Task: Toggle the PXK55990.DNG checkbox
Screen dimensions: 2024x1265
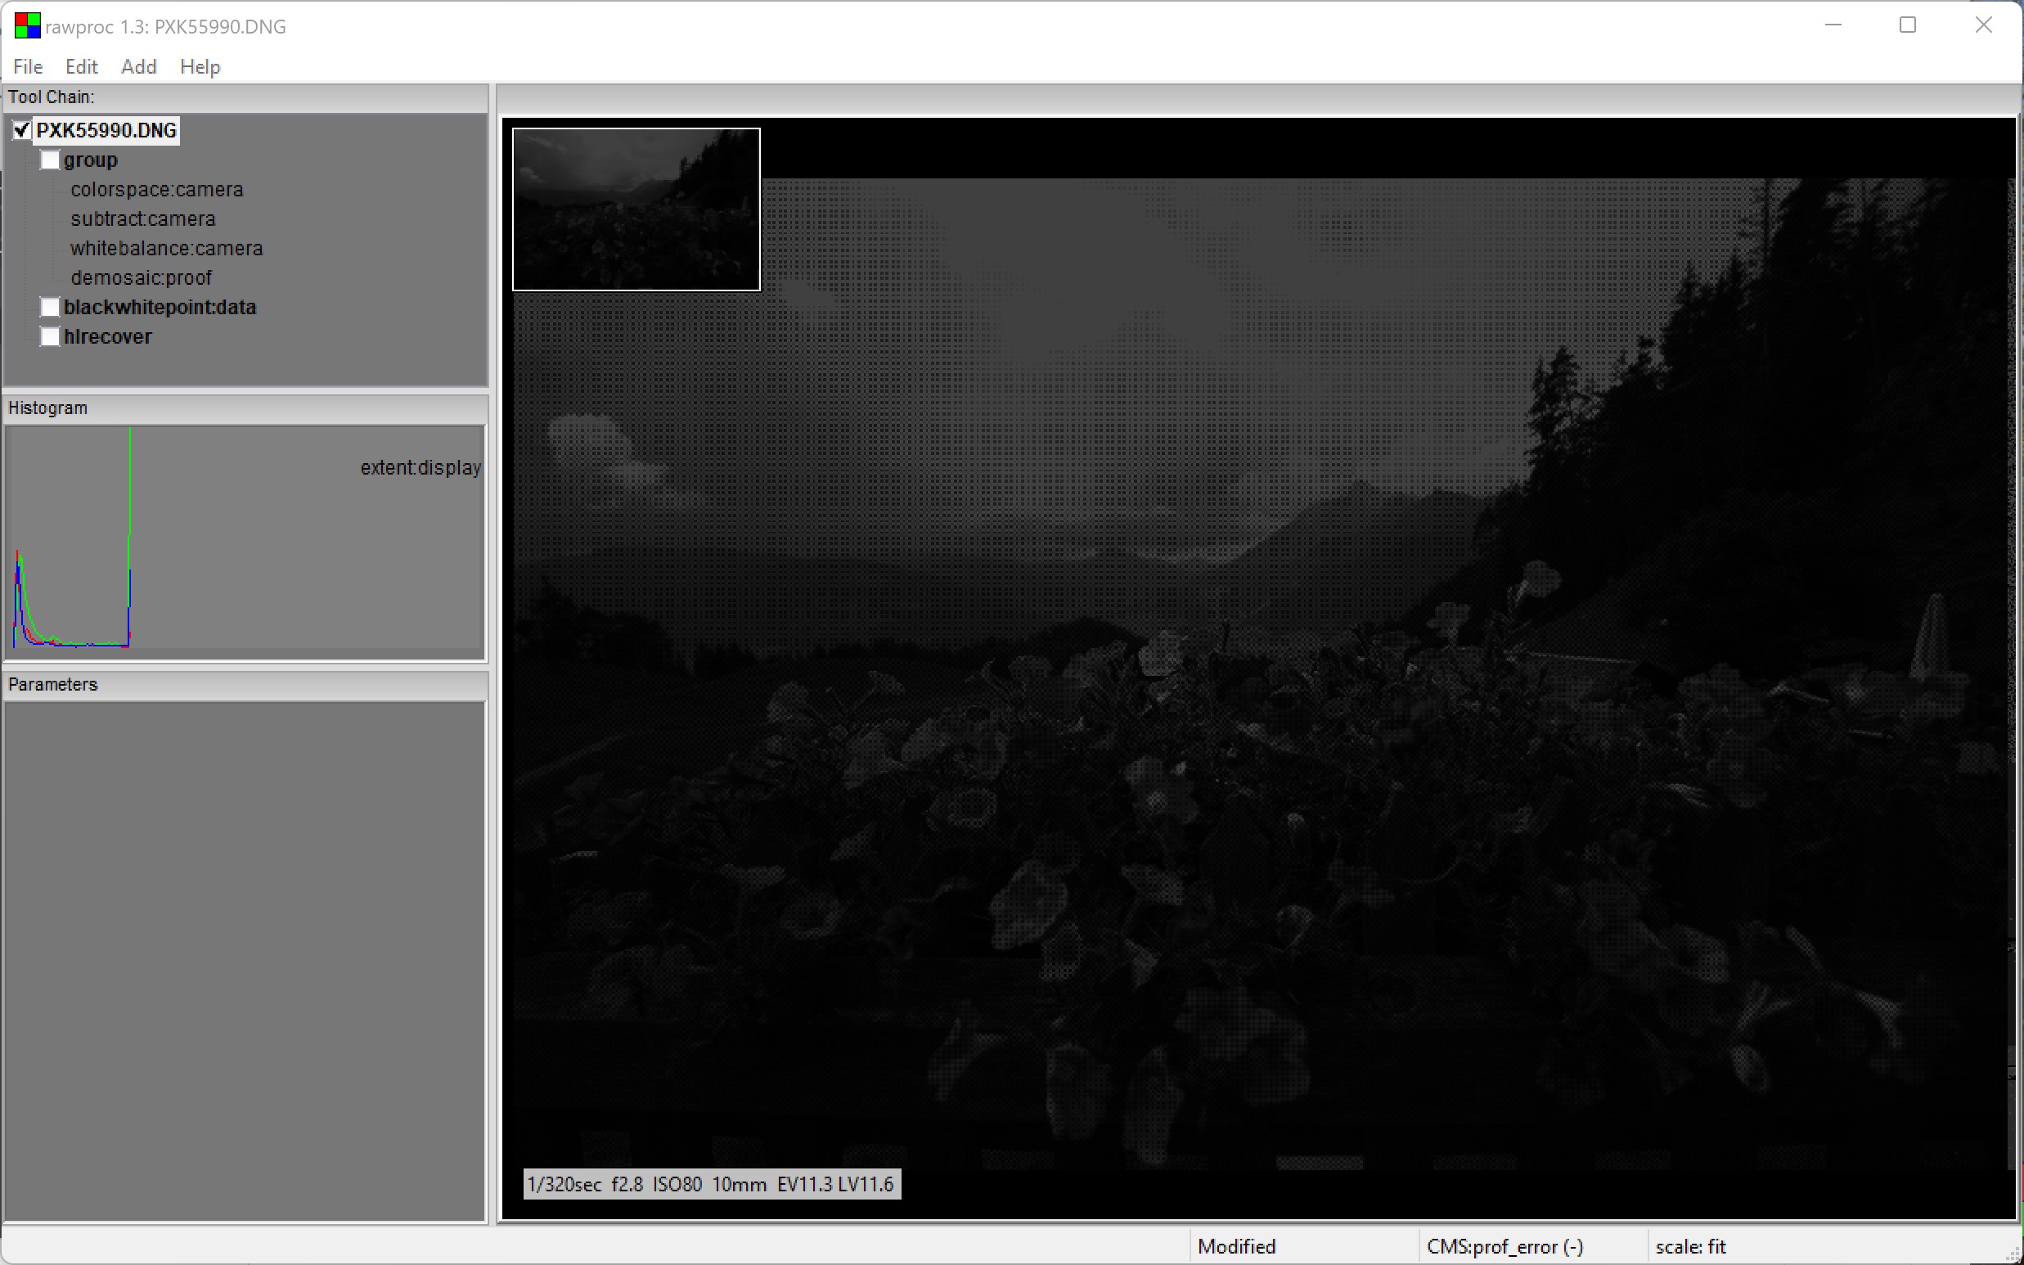Action: tap(22, 131)
